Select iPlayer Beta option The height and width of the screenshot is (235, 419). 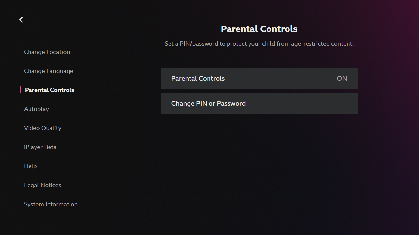(x=40, y=147)
